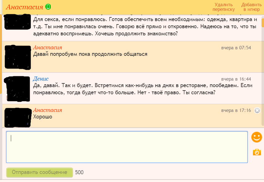Click the 'Хорошо' message text
This screenshot has width=264, height=182.
(43, 117)
